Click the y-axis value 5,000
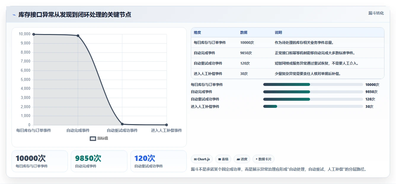The image size is (396, 184). (25, 79)
